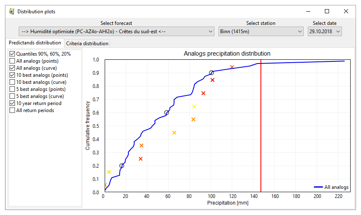361x215 pixels.
Task: Toggle 10 best analogs (points) checkbox
Action: pyautogui.click(x=12, y=75)
